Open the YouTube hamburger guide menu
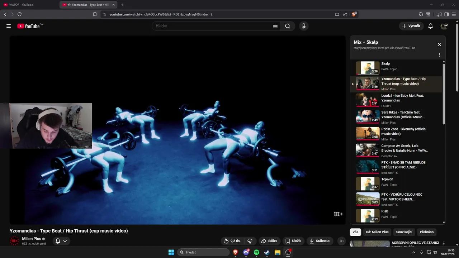This screenshot has width=459, height=258. click(x=9, y=26)
